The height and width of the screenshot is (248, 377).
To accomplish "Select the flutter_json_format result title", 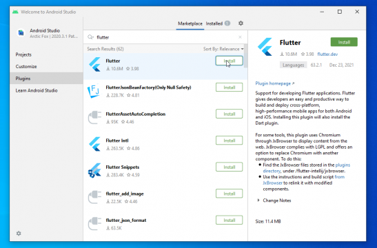I will tap(126, 220).
